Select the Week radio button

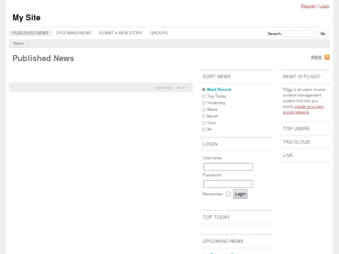click(204, 110)
